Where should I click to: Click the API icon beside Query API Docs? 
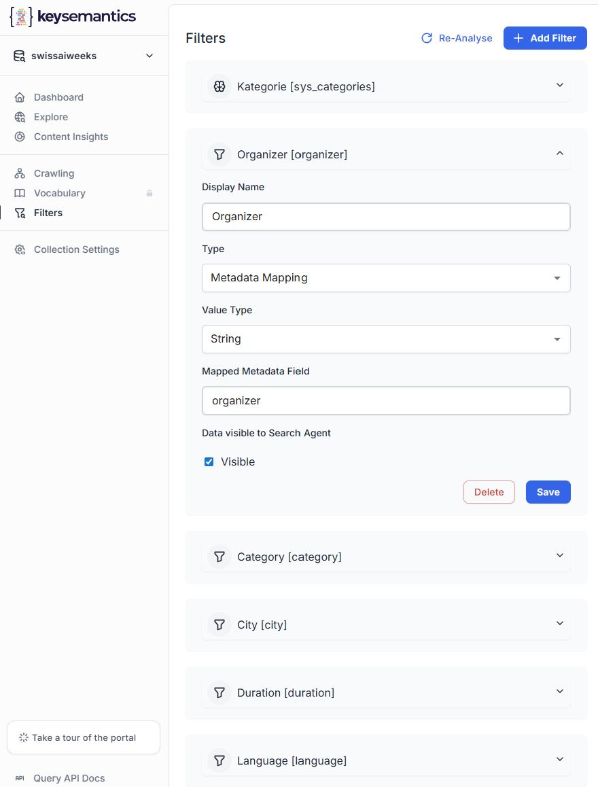tap(20, 778)
